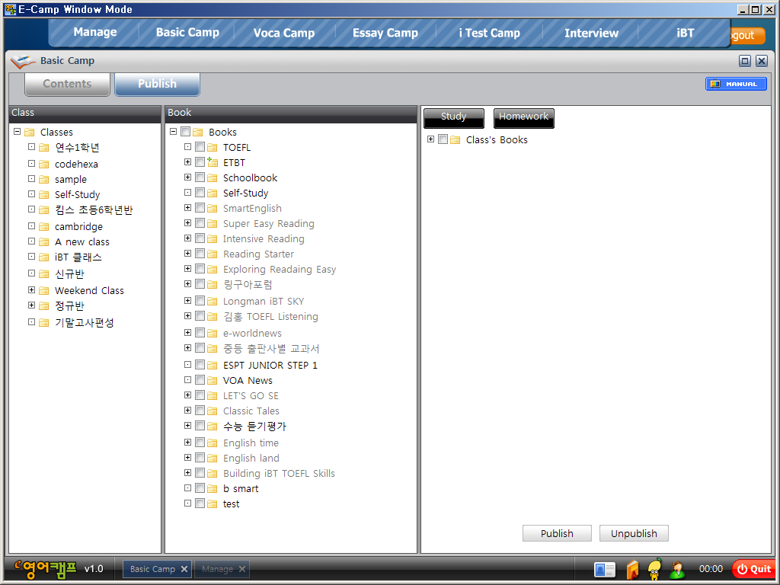The height and width of the screenshot is (585, 780).
Task: Switch to the Contents tab
Action: 67,84
